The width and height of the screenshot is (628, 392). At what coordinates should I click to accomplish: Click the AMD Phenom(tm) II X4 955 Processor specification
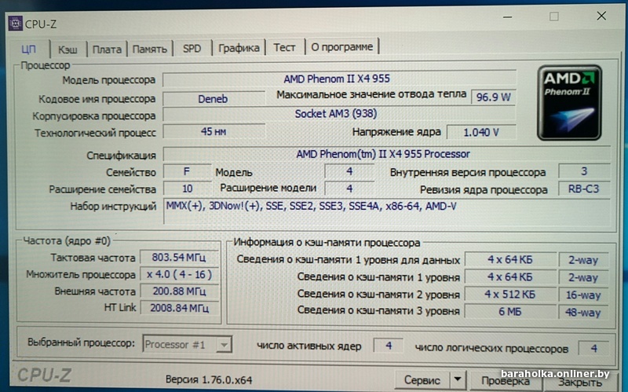(x=386, y=154)
